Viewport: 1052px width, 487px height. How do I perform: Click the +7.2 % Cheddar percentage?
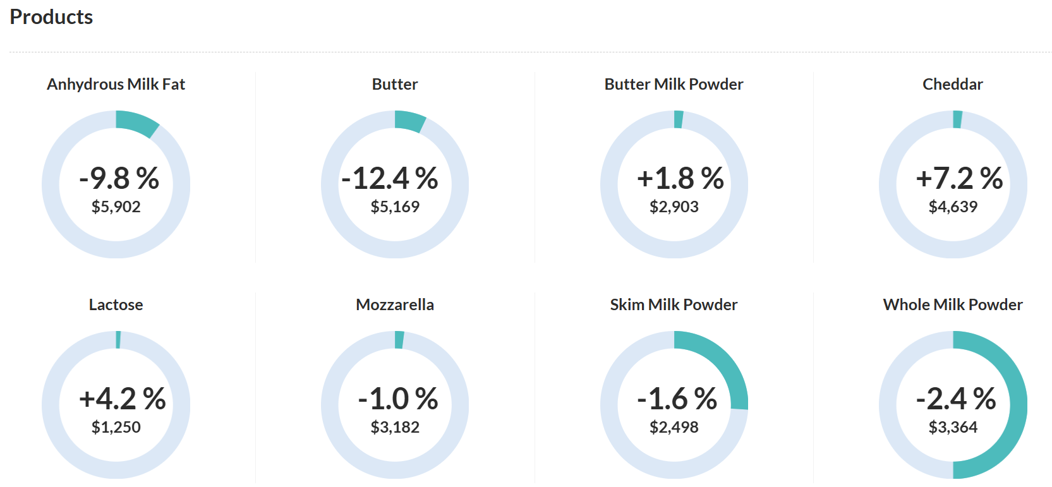point(958,178)
